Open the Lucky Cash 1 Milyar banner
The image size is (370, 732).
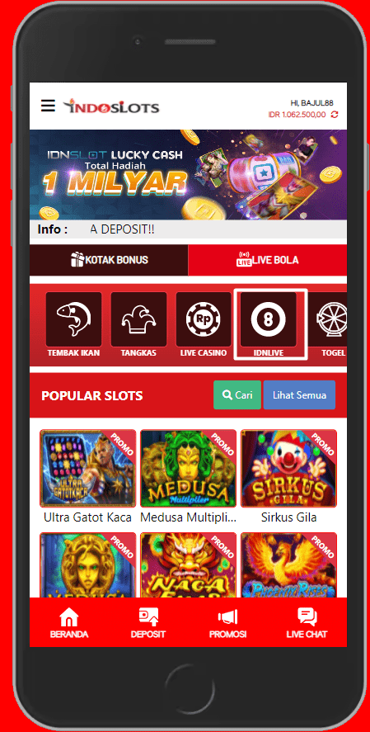pos(188,175)
